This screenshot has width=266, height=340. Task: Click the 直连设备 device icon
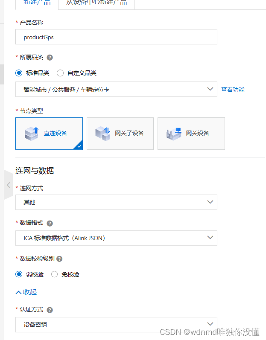click(32, 134)
